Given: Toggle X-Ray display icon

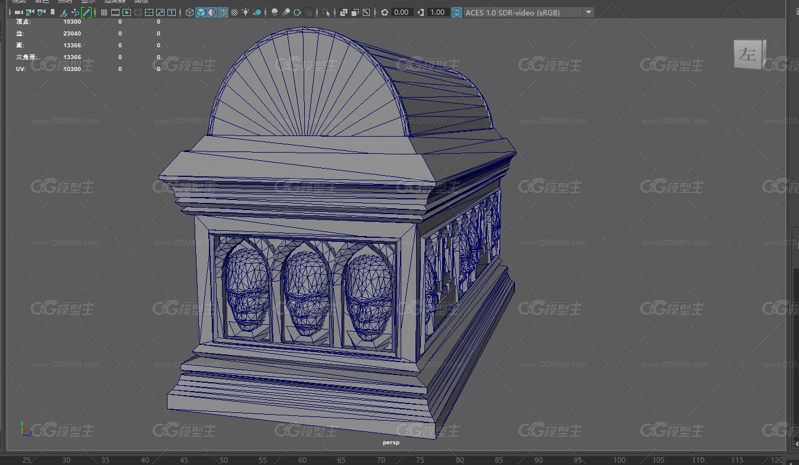Looking at the screenshot, I should (x=343, y=12).
